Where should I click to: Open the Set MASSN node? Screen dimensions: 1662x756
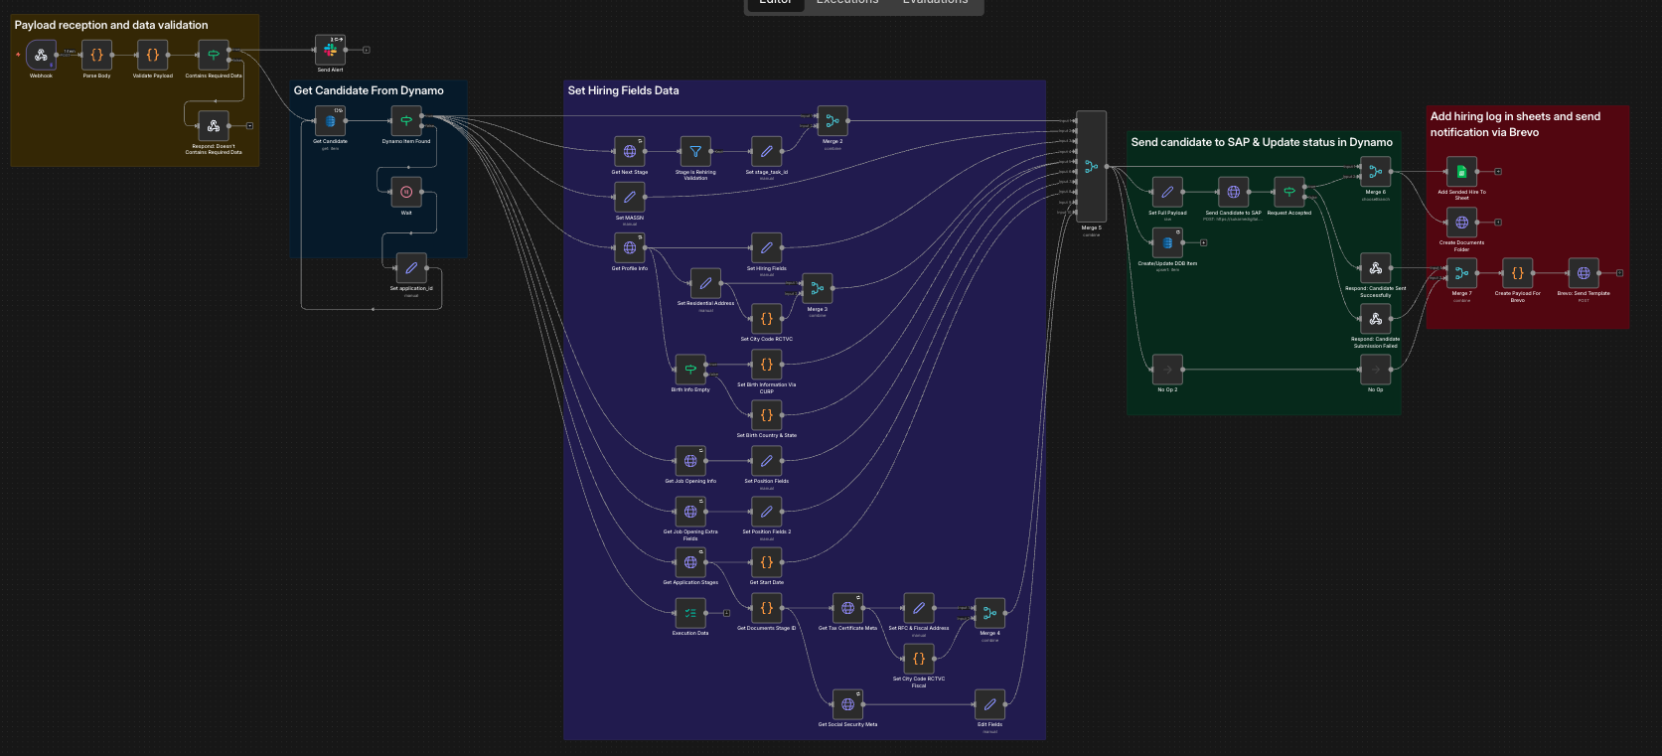[x=629, y=197]
